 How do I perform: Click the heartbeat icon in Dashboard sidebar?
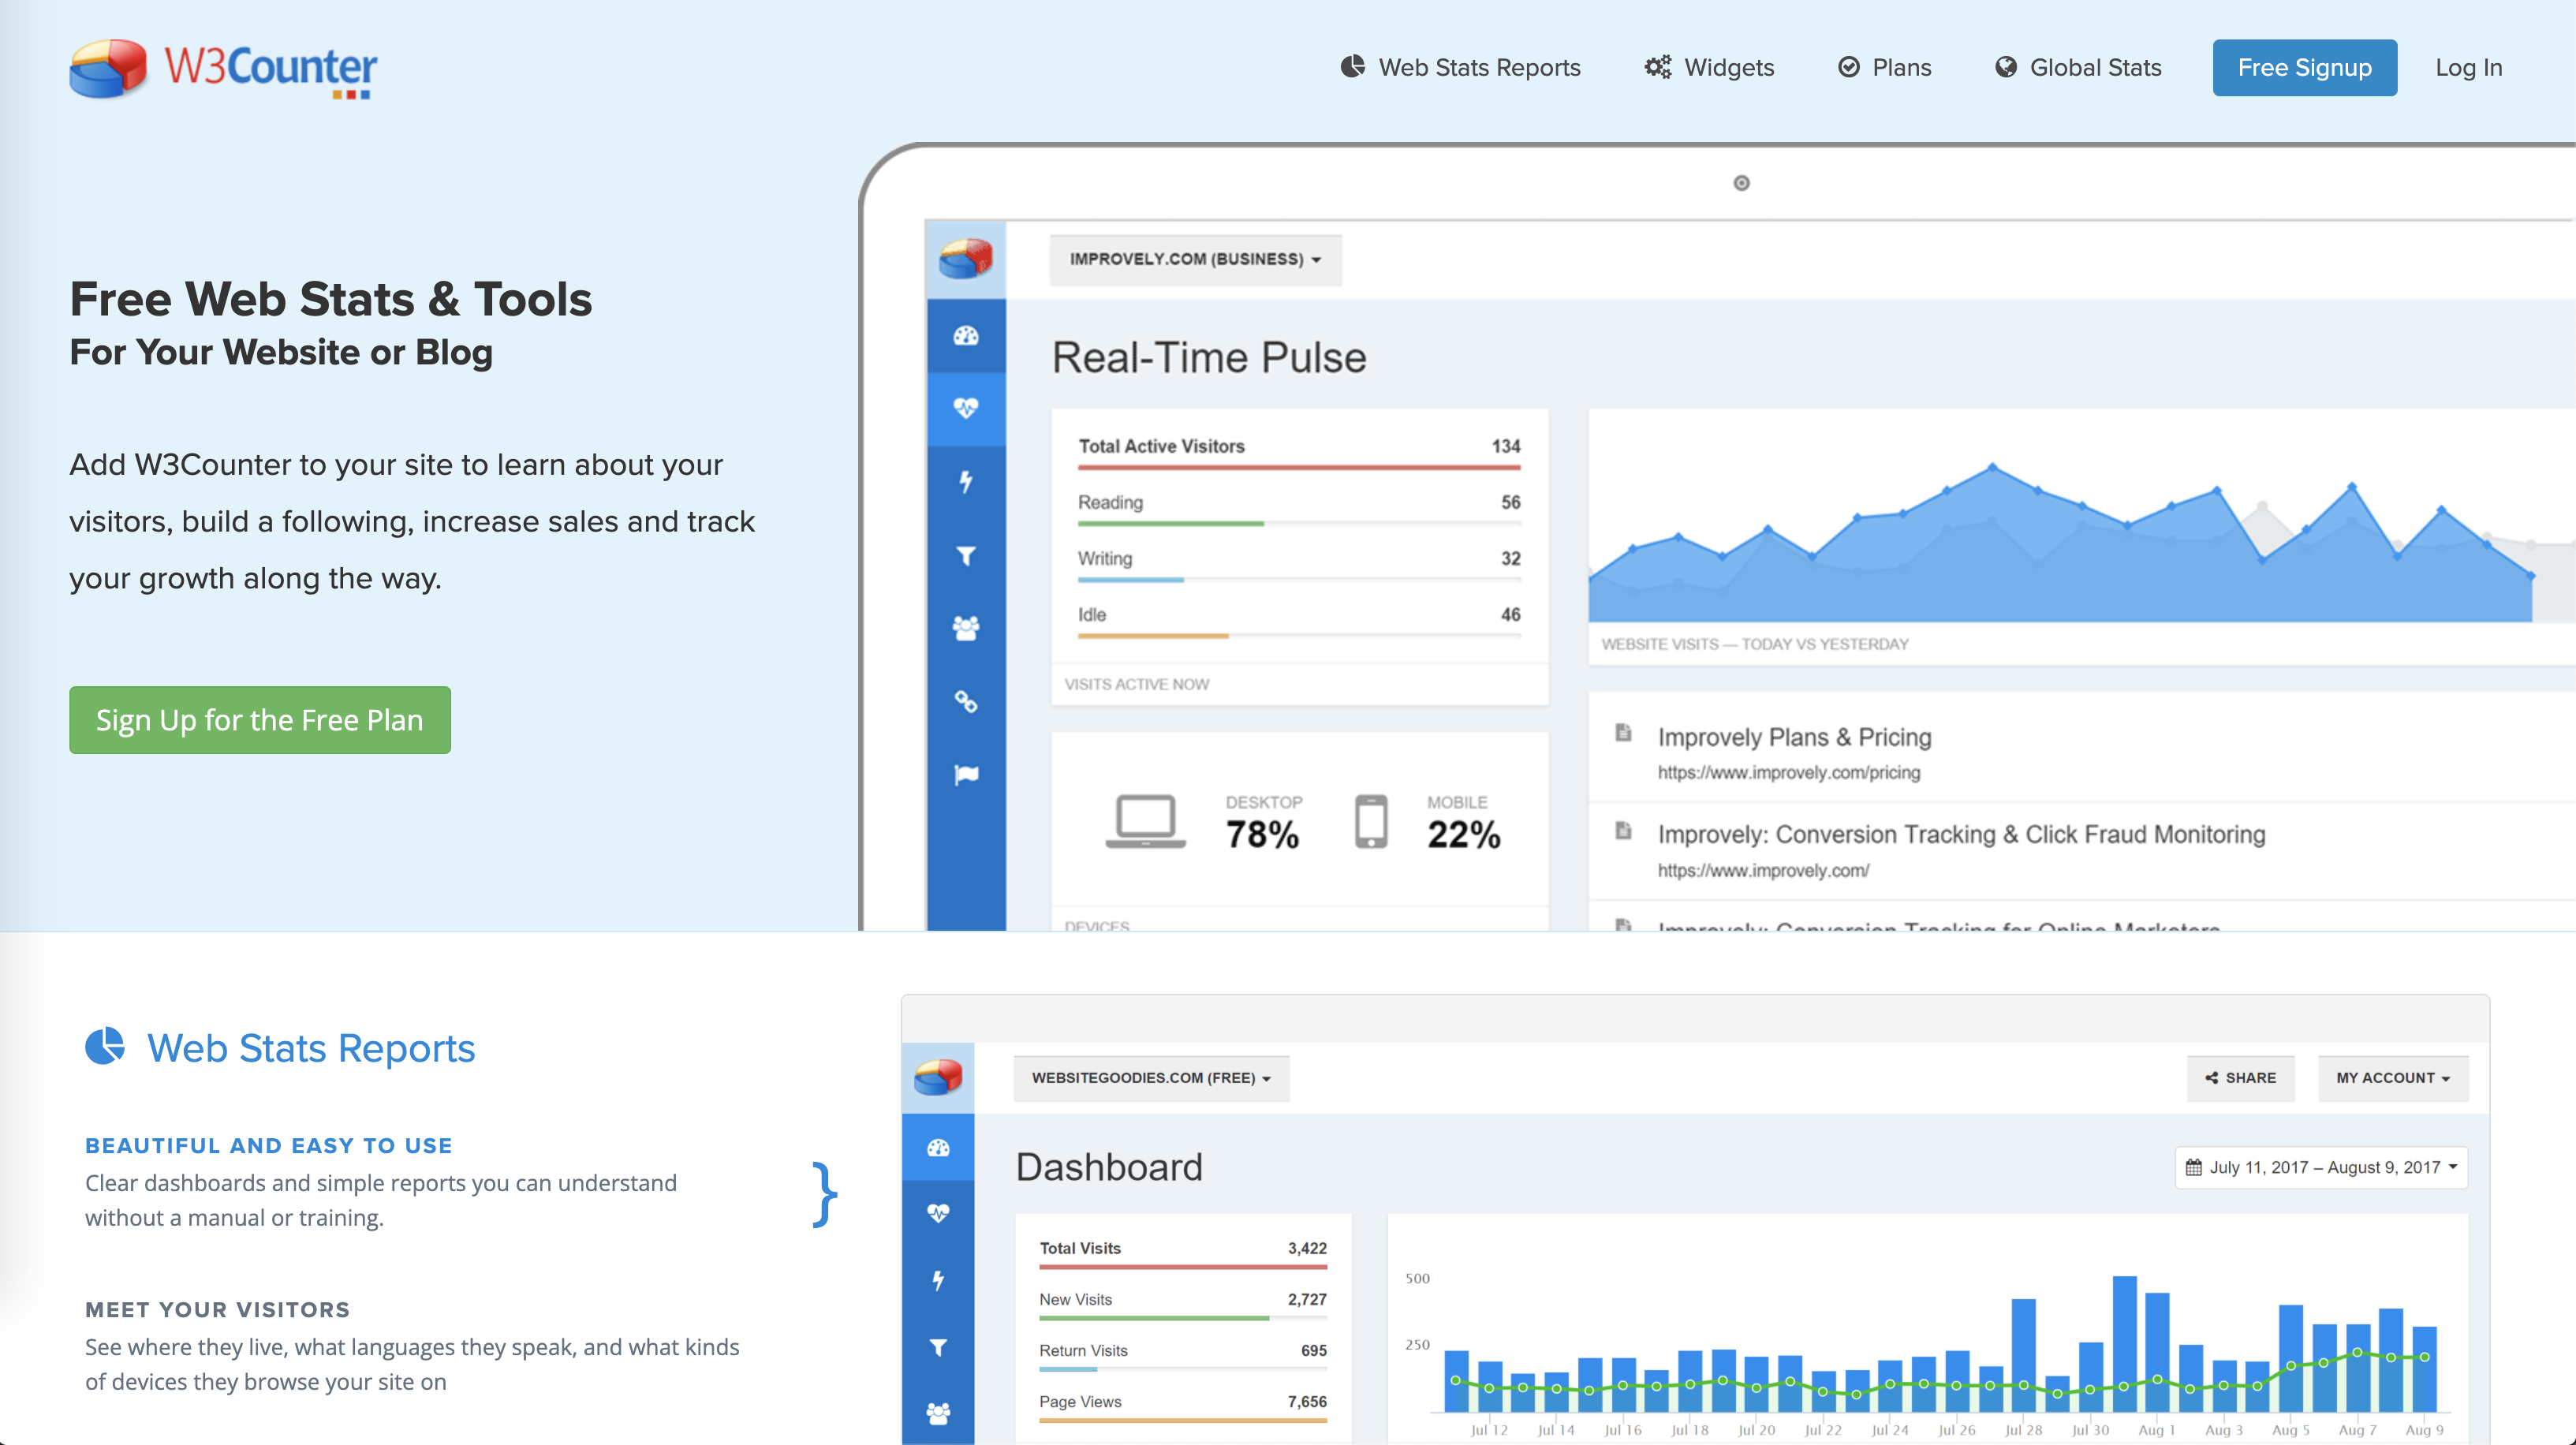[938, 1213]
